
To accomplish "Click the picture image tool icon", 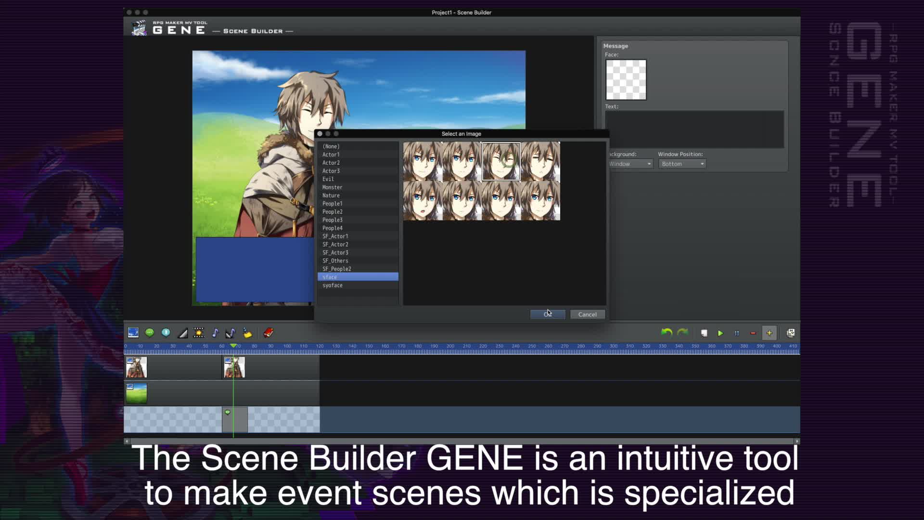I will pos(133,333).
